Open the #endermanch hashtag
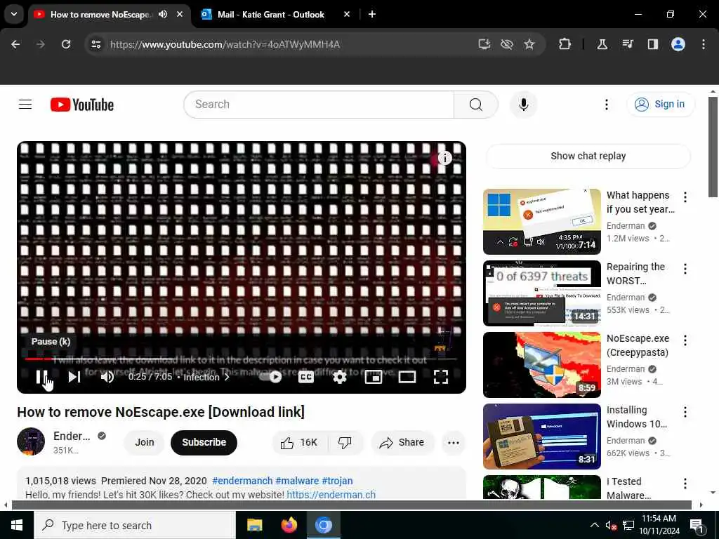719x539 pixels. [x=242, y=481]
